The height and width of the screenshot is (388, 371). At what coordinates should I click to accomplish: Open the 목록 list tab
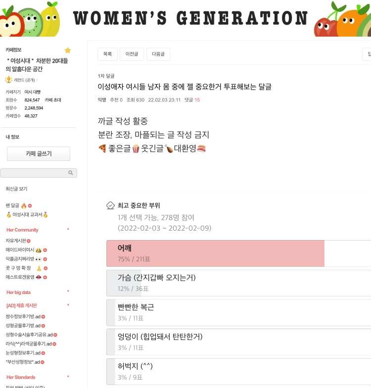(x=107, y=54)
